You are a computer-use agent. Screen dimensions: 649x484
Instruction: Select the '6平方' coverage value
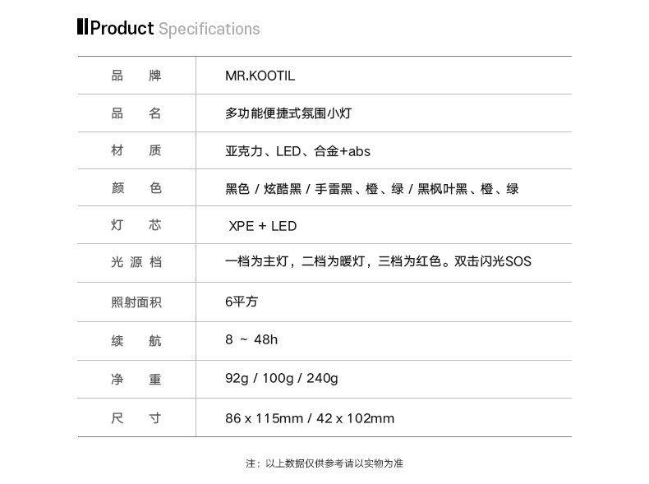[x=242, y=302]
